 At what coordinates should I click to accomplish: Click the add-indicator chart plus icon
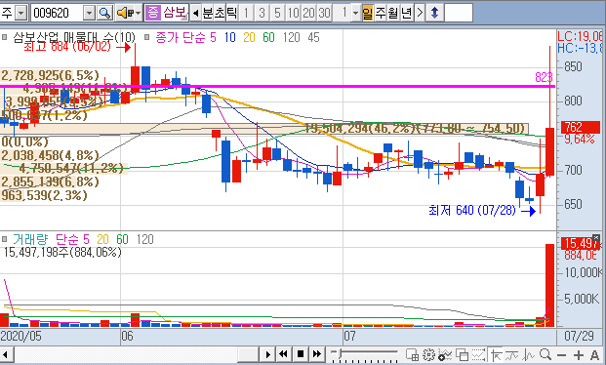coord(445,354)
